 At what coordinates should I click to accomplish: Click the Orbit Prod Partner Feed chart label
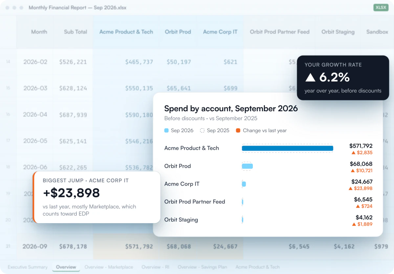pos(195,202)
